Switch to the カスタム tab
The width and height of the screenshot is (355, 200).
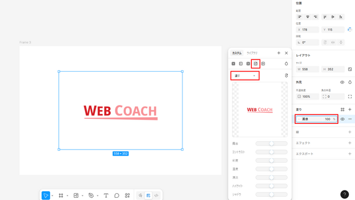click(237, 53)
